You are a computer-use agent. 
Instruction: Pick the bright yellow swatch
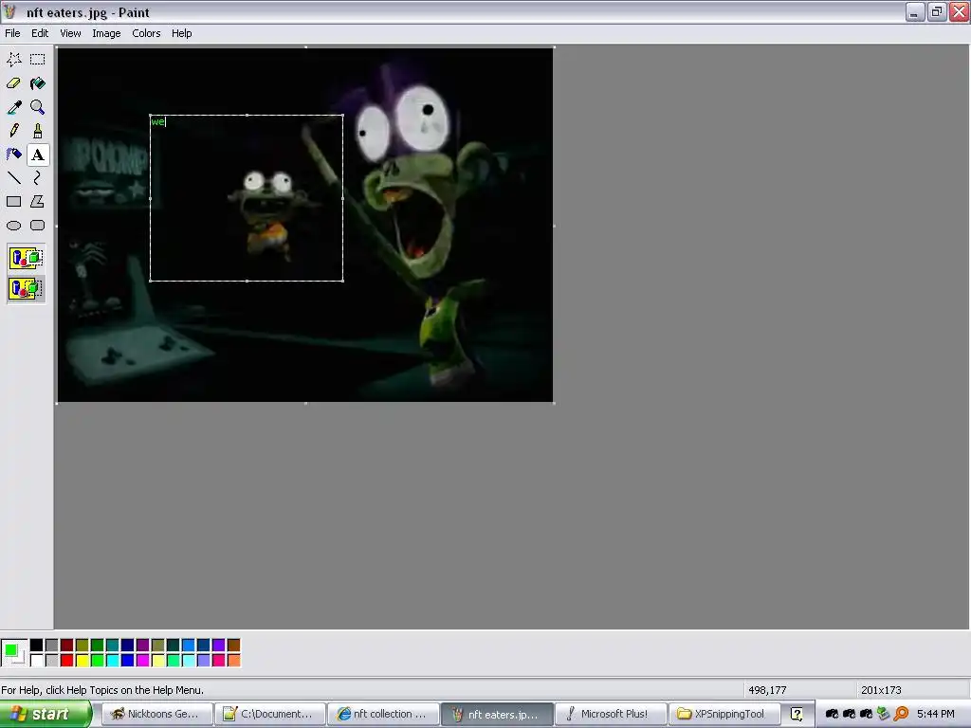tap(82, 661)
